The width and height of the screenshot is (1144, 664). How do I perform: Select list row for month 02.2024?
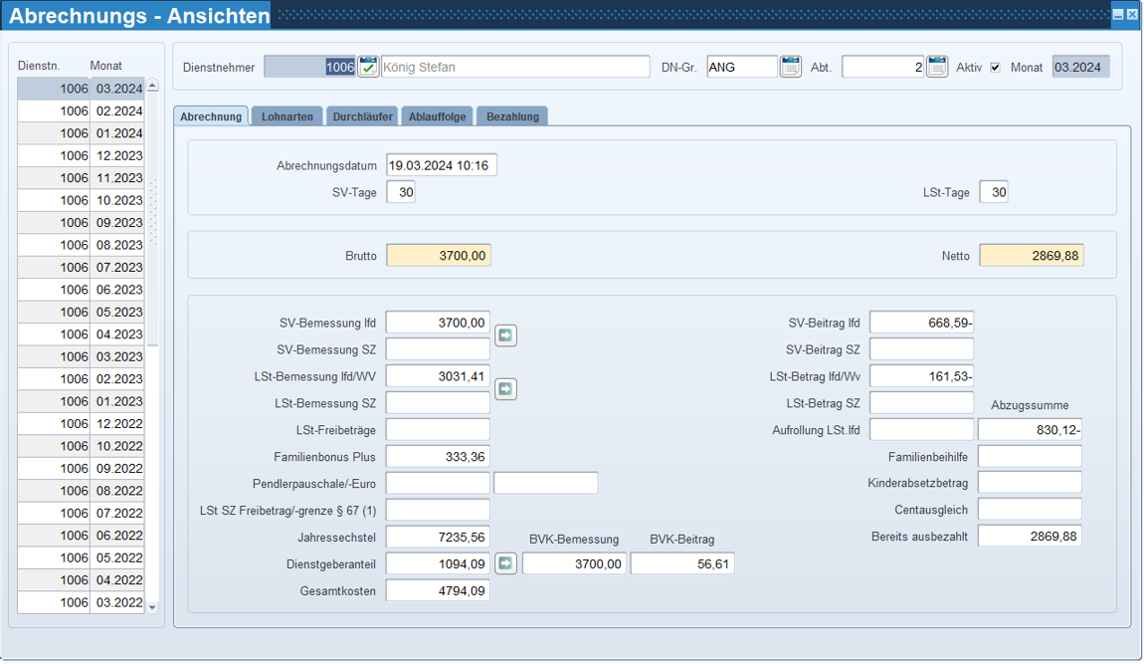(x=81, y=111)
